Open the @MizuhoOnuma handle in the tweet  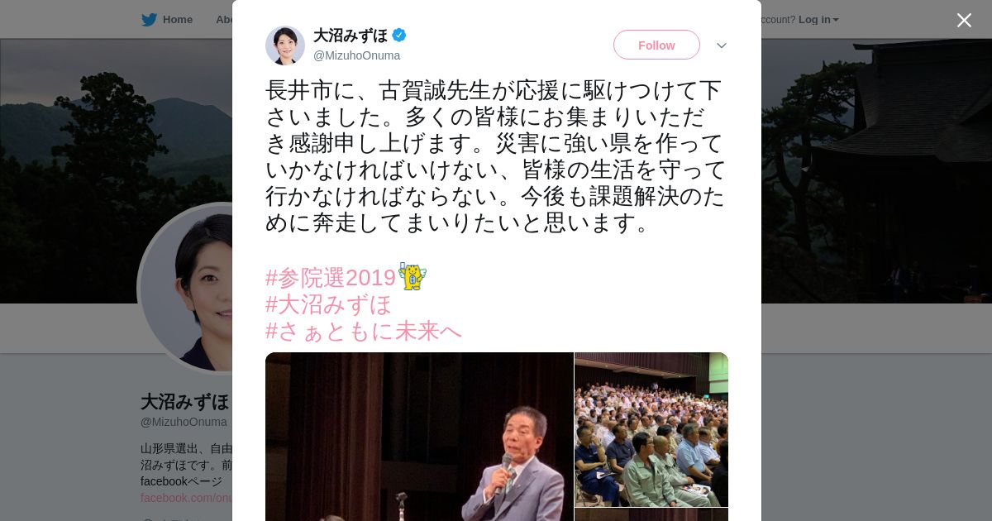[356, 55]
